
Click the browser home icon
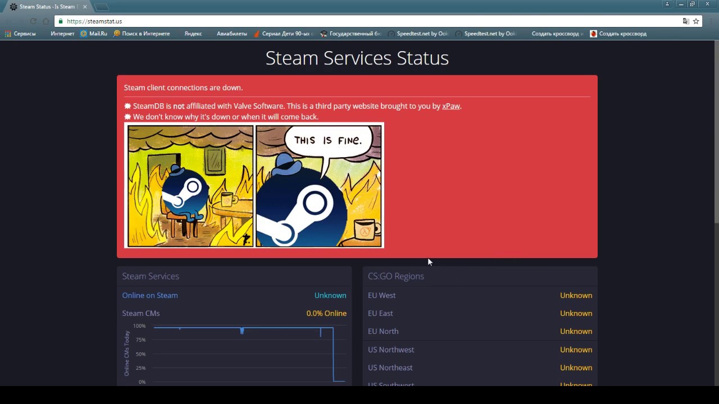[x=46, y=21]
